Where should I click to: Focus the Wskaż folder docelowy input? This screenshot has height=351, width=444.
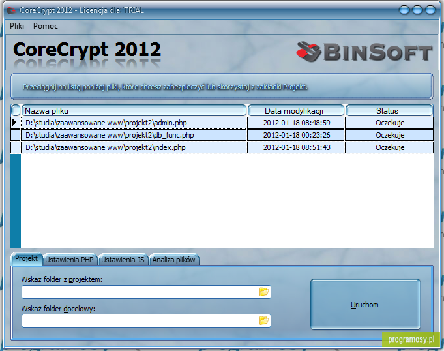pyautogui.click(x=146, y=320)
